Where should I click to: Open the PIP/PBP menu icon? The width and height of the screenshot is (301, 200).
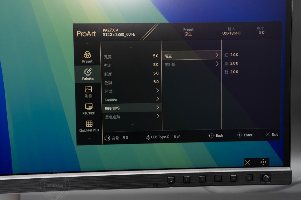[89, 107]
